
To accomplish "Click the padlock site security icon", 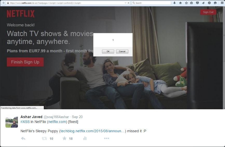I will (8, 3).
